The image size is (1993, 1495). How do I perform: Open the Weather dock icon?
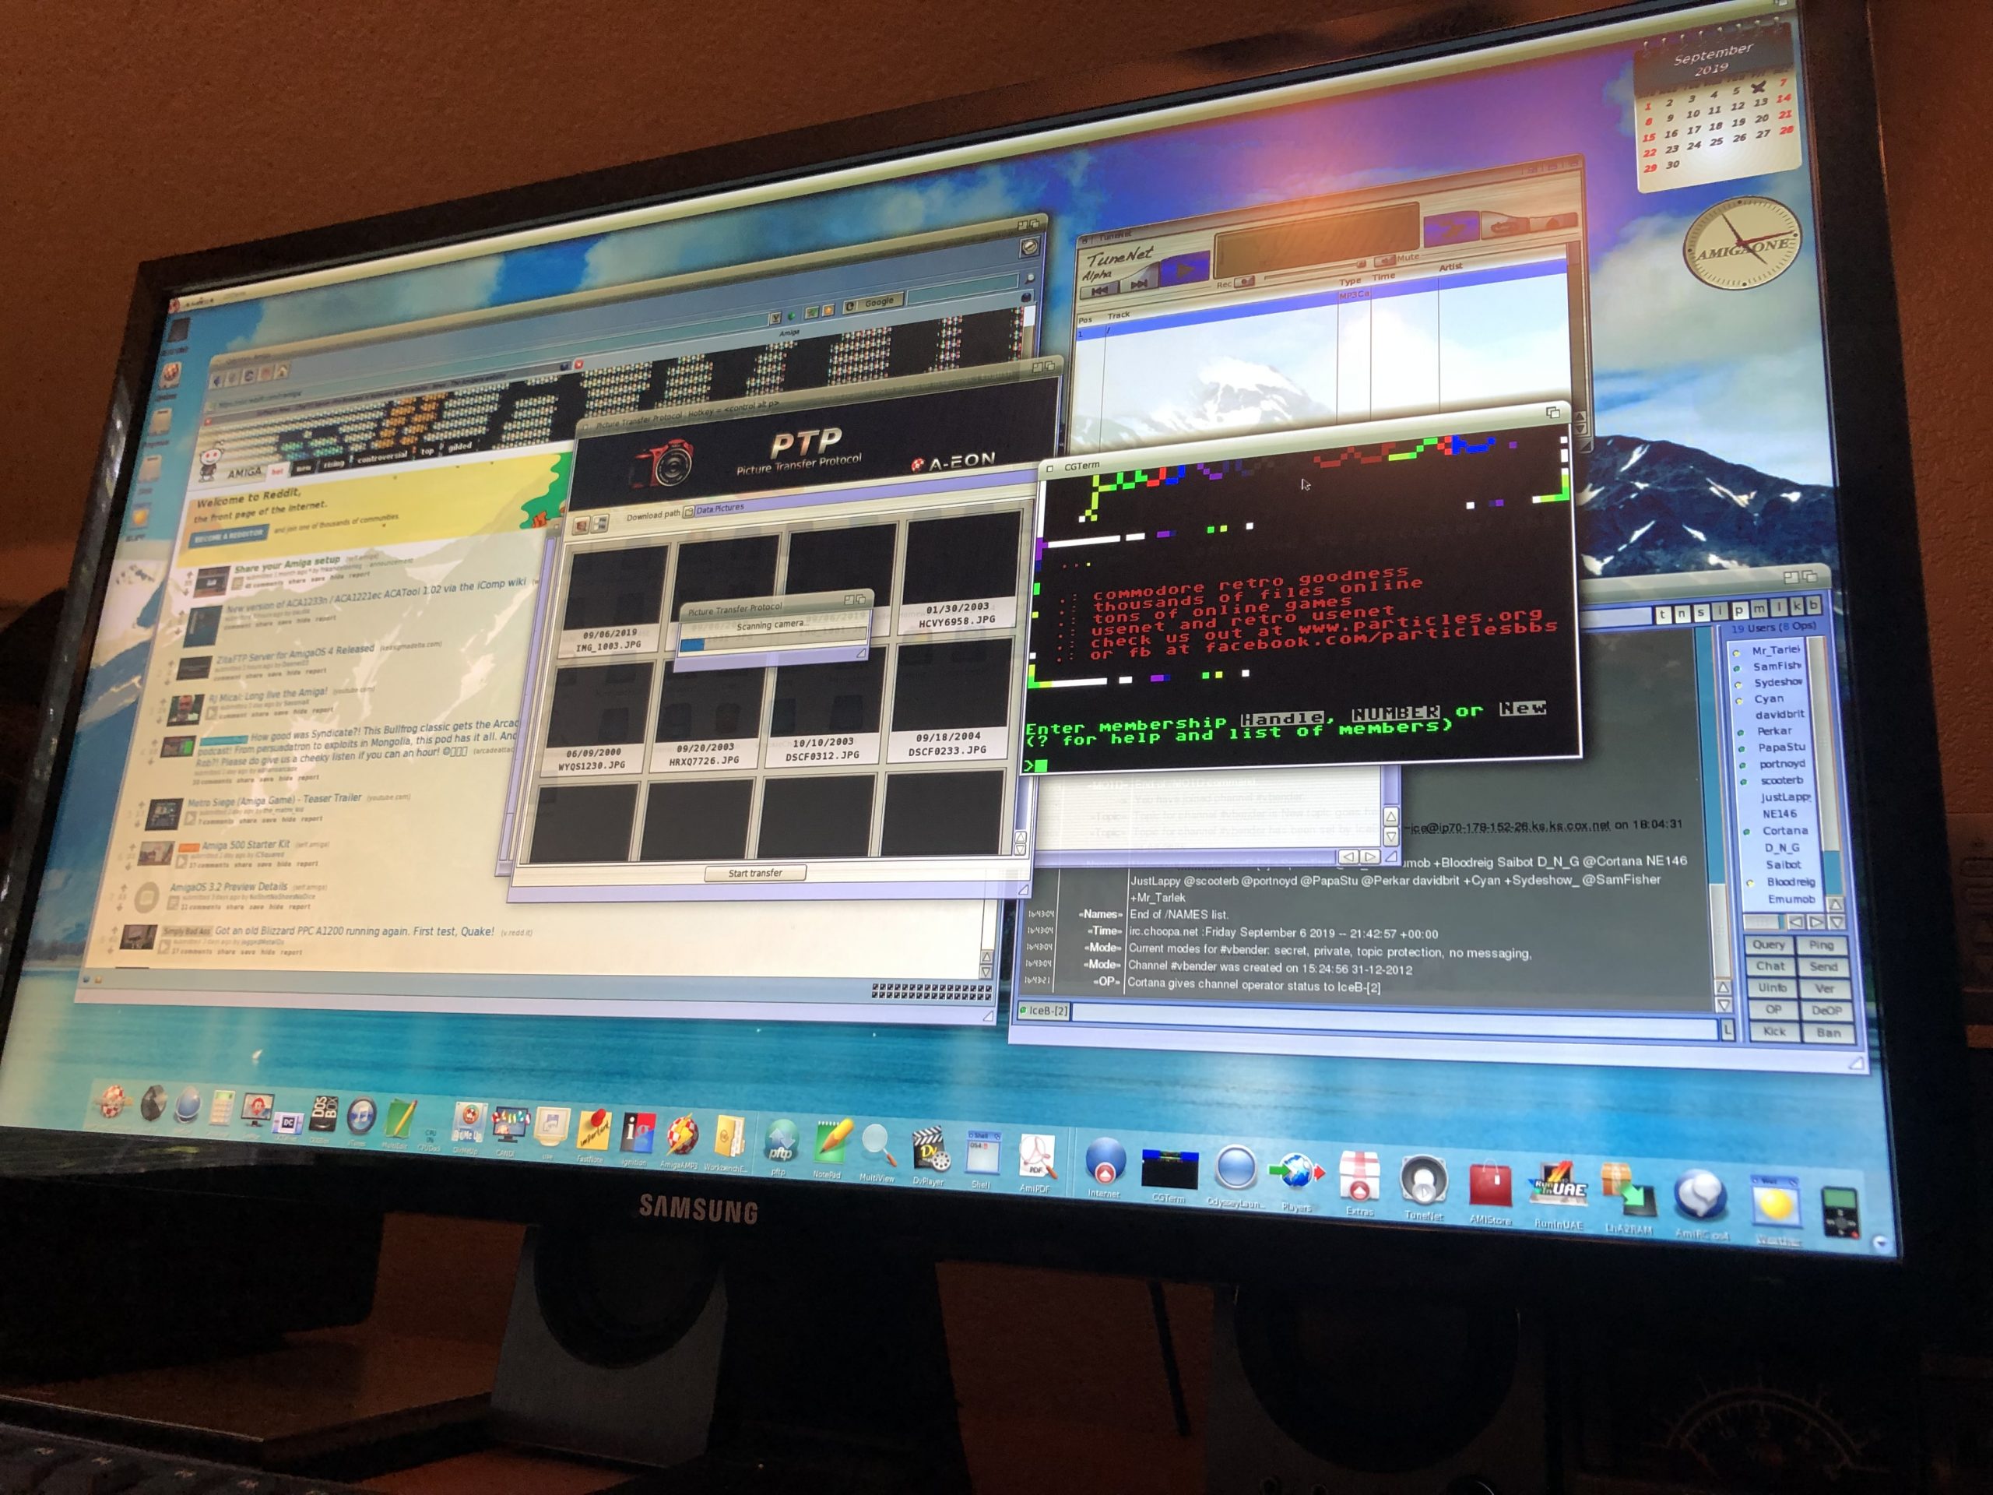1775,1202
